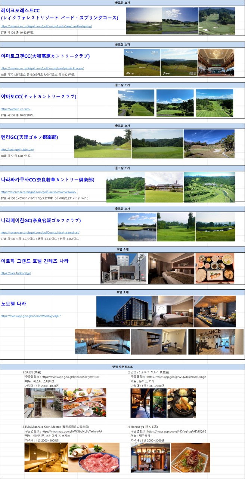Open the narameihan reservation link

(x=40, y=232)
